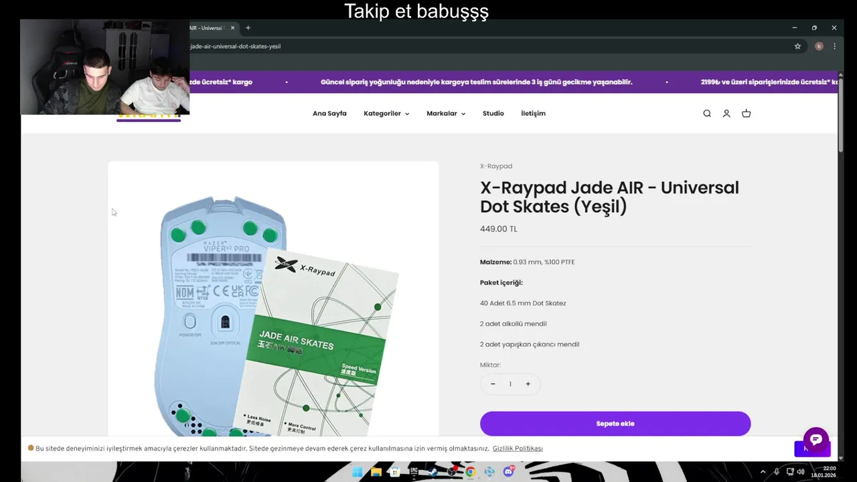Open Steam from the taskbar

433,471
